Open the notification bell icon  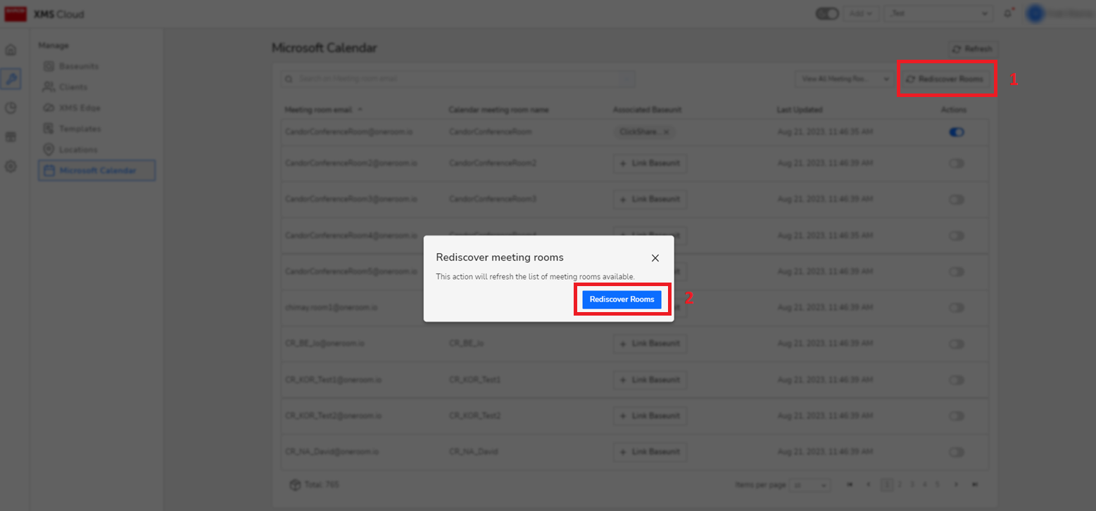coord(1008,13)
